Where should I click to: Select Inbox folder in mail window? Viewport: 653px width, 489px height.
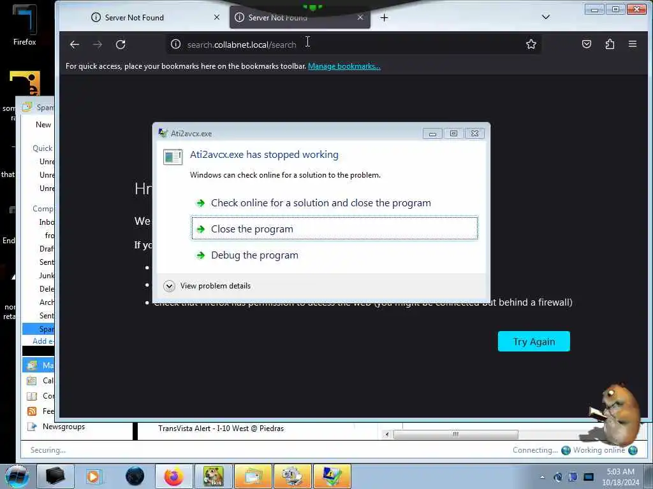(47, 222)
